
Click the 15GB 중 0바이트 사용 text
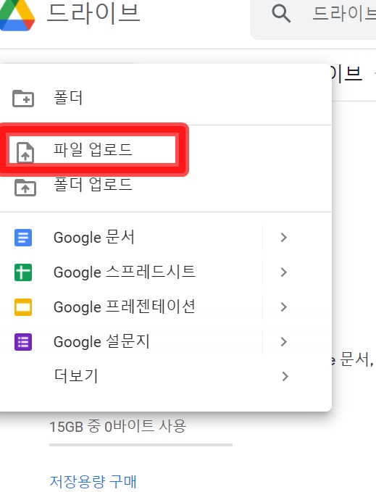pyautogui.click(x=117, y=426)
